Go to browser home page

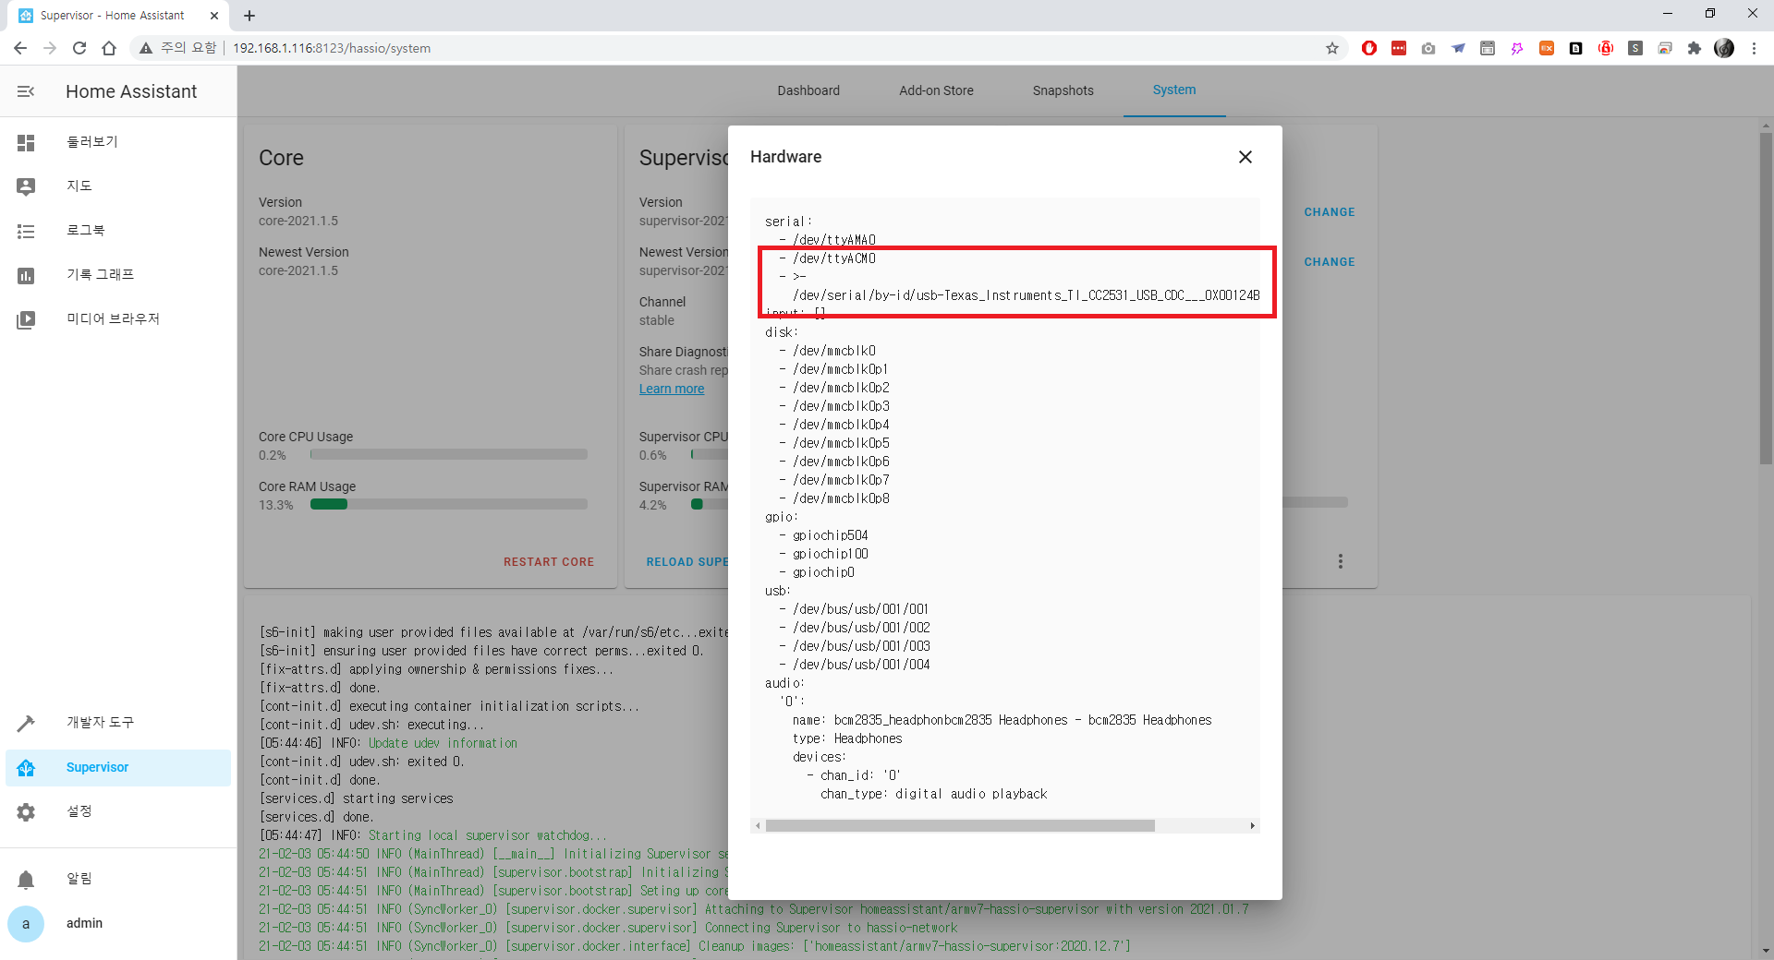pyautogui.click(x=109, y=48)
